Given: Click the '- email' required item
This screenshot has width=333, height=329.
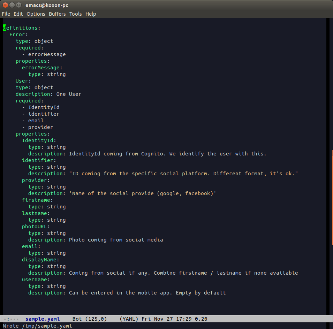Looking at the screenshot, I should 33,121.
